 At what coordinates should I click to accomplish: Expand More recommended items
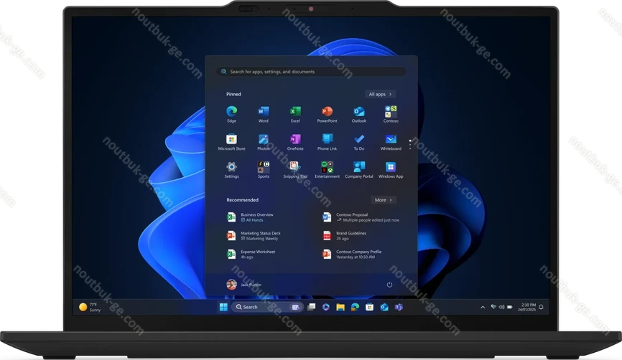pos(384,200)
